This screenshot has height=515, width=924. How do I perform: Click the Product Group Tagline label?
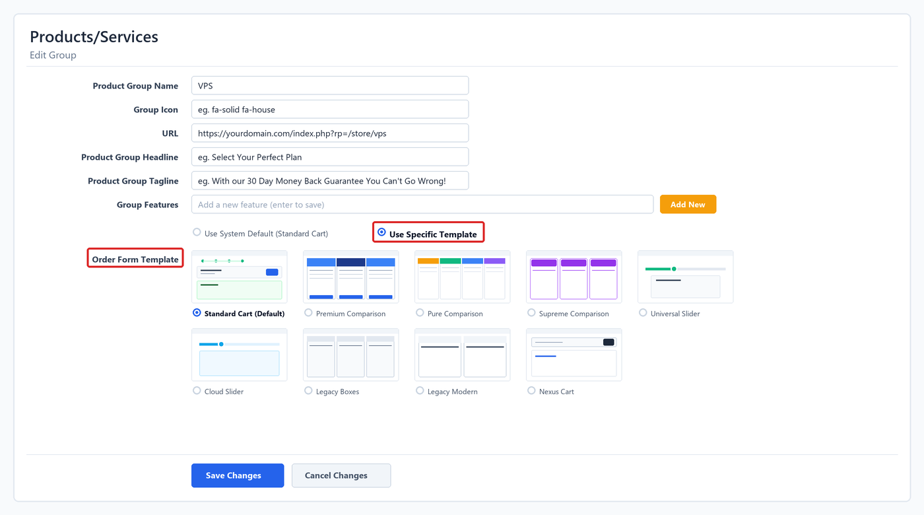point(133,181)
